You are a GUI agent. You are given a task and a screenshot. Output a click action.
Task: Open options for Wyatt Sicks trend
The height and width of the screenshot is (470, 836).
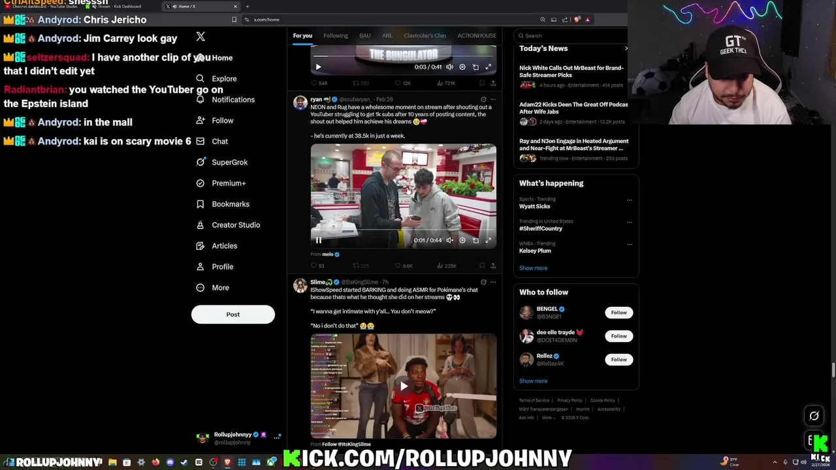[x=630, y=200]
